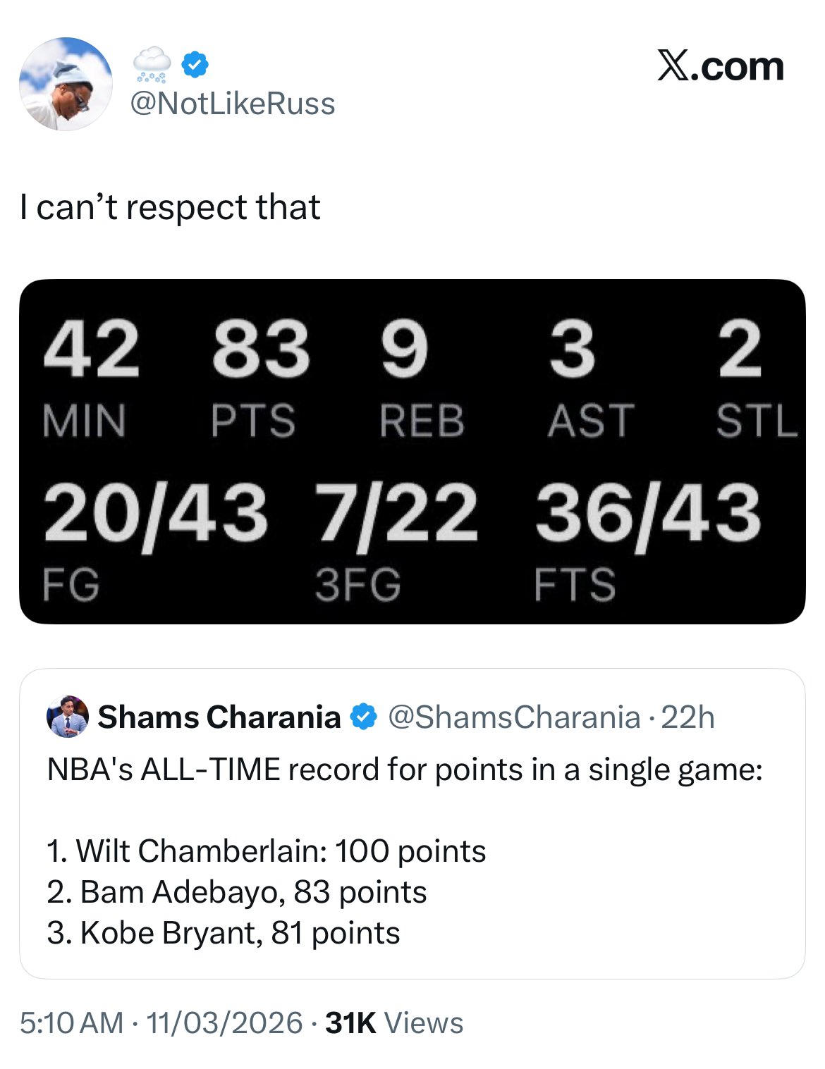Click the X.com logo
825x1069 pixels.
(x=720, y=67)
